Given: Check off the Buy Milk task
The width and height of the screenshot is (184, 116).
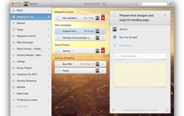Looking at the screenshot, I should point(58,64).
